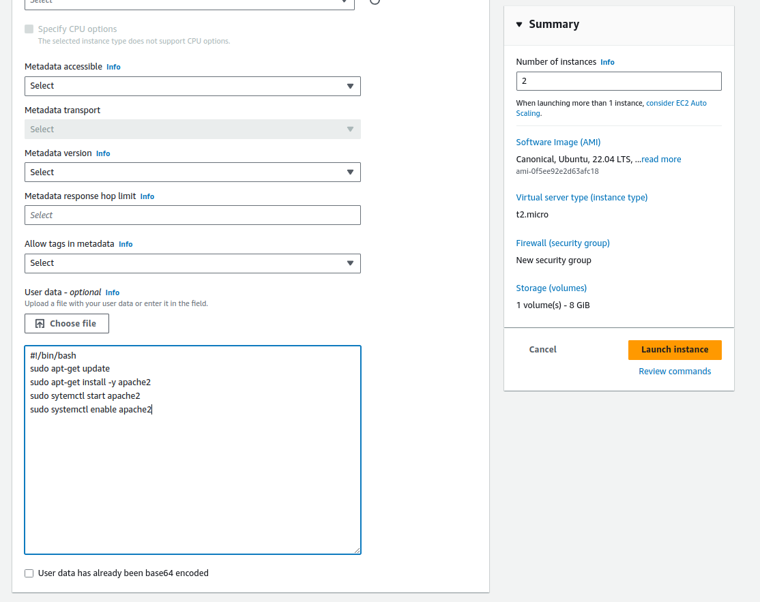Open Info for Metadata accessible
Screen dimensions: 760x602
point(113,67)
